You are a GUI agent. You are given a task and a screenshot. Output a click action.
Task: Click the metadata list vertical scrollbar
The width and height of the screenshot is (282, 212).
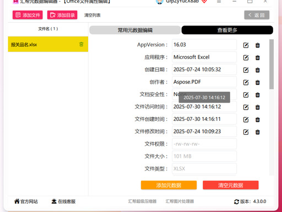coord(272,64)
